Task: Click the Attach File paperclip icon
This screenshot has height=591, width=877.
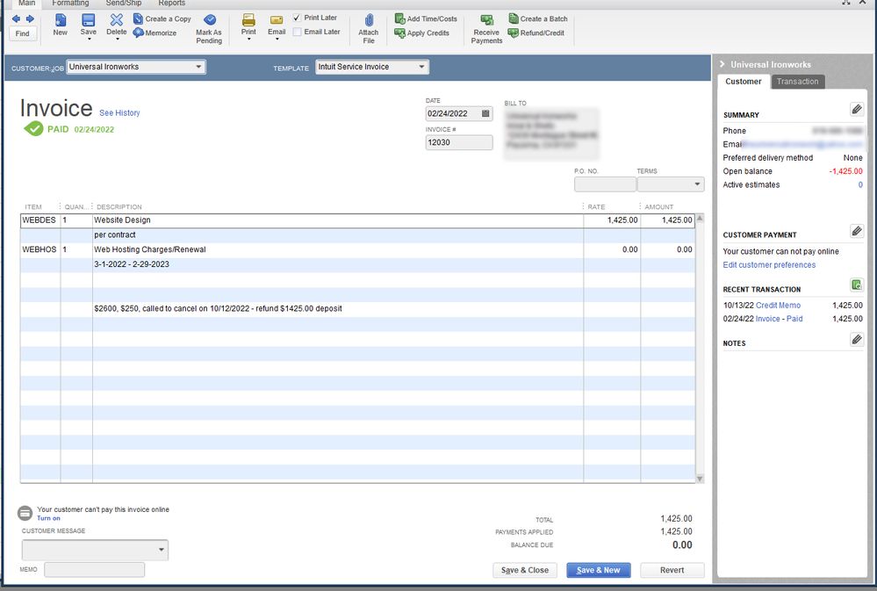Action: 369,20
